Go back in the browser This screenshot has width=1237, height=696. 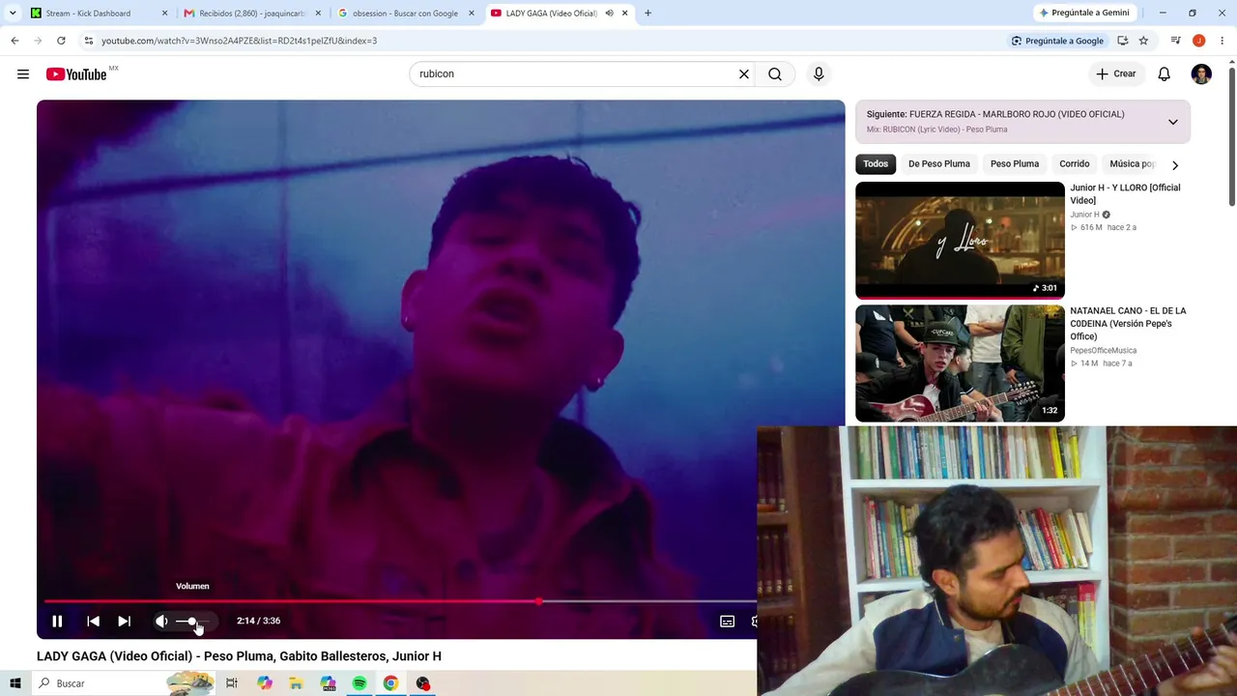point(14,41)
